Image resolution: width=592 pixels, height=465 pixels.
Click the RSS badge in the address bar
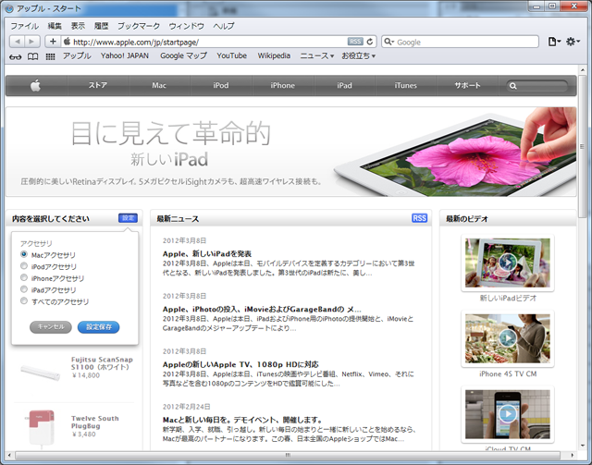tap(355, 42)
